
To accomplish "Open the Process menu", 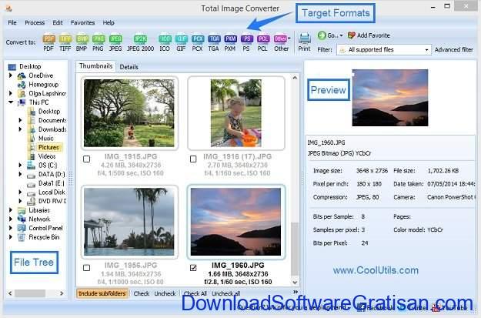I will tap(35, 23).
